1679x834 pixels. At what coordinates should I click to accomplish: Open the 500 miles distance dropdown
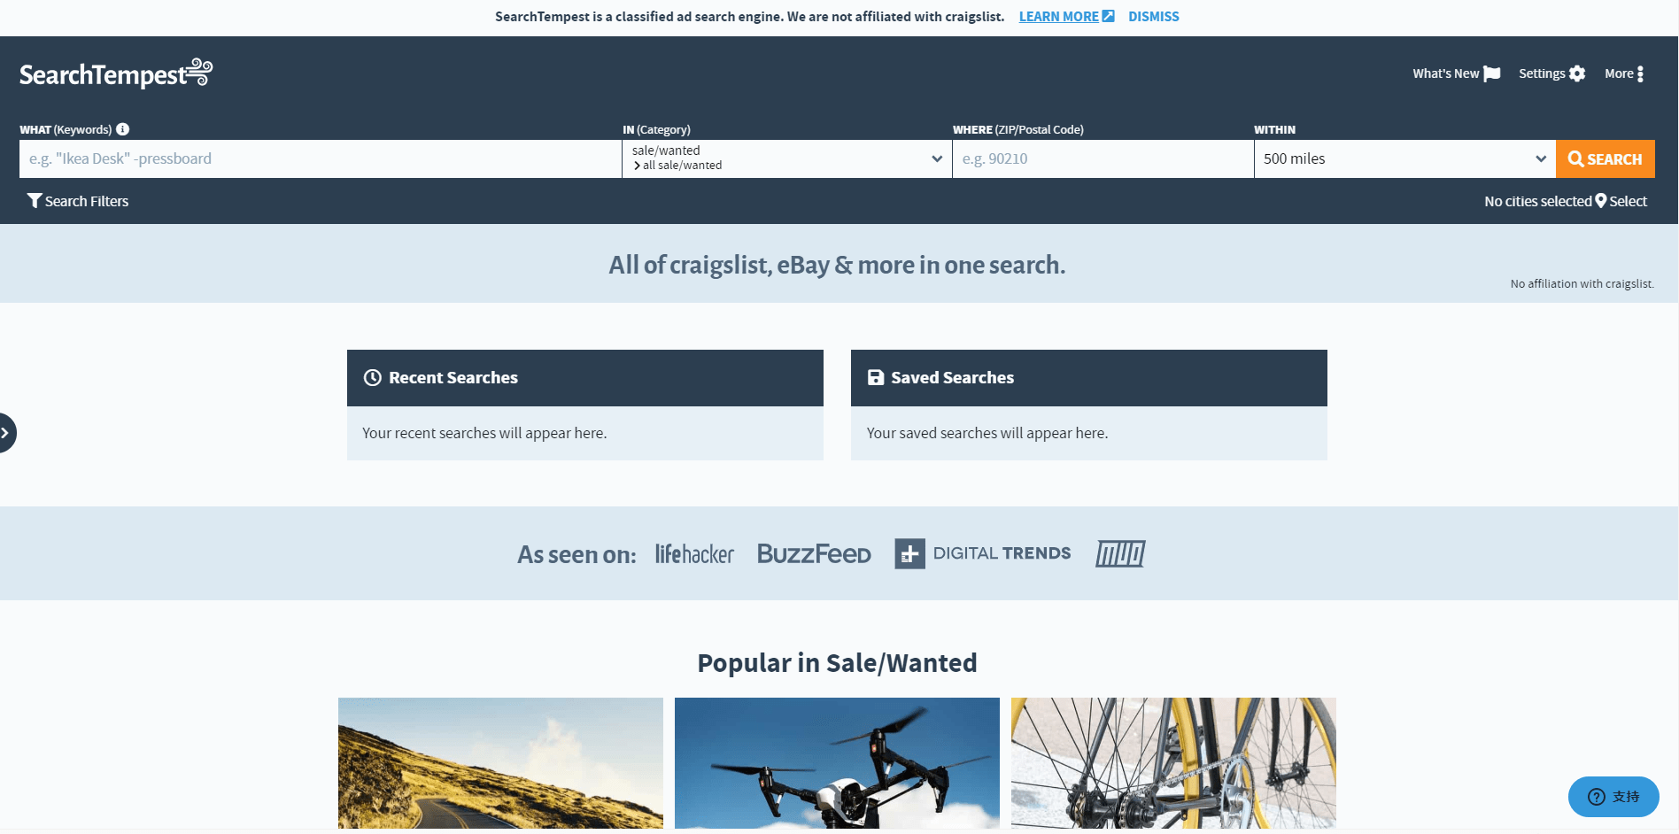point(1404,158)
